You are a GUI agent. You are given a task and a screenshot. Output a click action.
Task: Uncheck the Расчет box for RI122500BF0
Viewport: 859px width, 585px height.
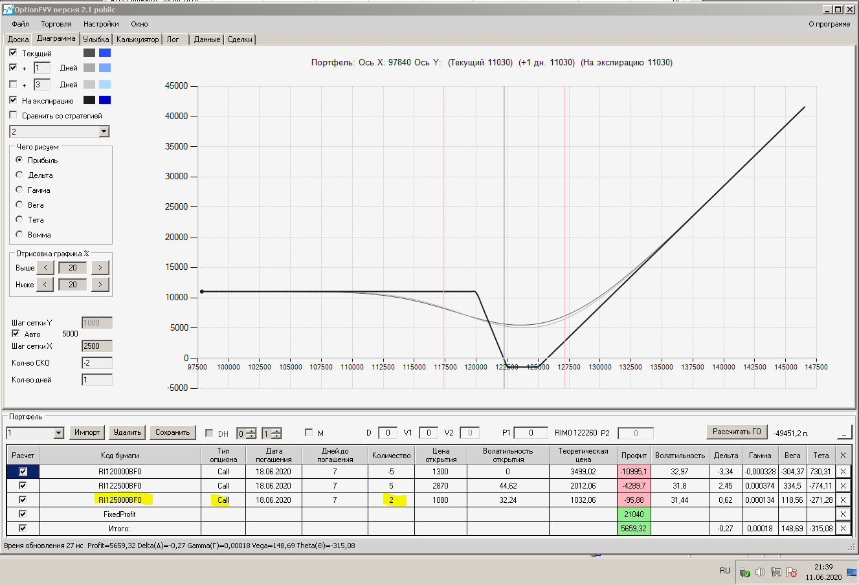coord(23,485)
